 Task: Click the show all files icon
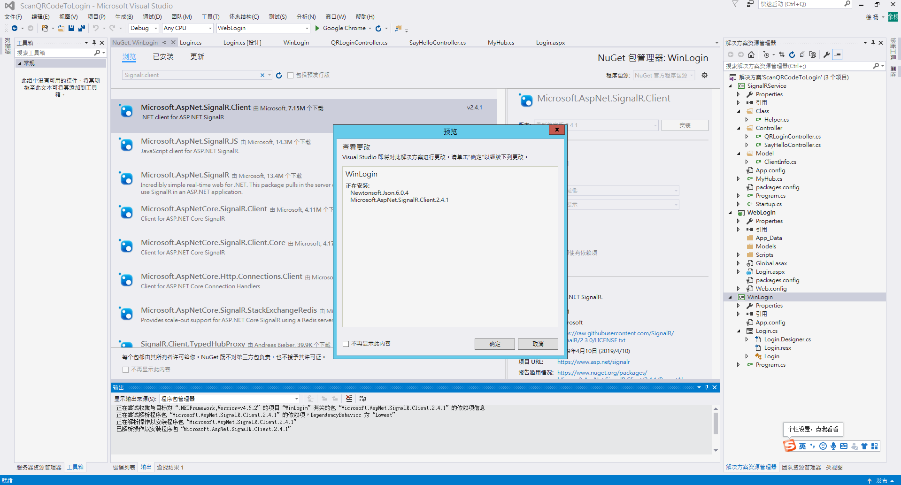click(x=813, y=54)
